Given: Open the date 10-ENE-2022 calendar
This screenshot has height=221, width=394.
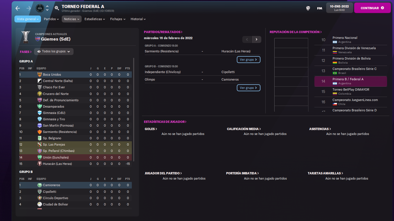Looking at the screenshot, I should [339, 8].
